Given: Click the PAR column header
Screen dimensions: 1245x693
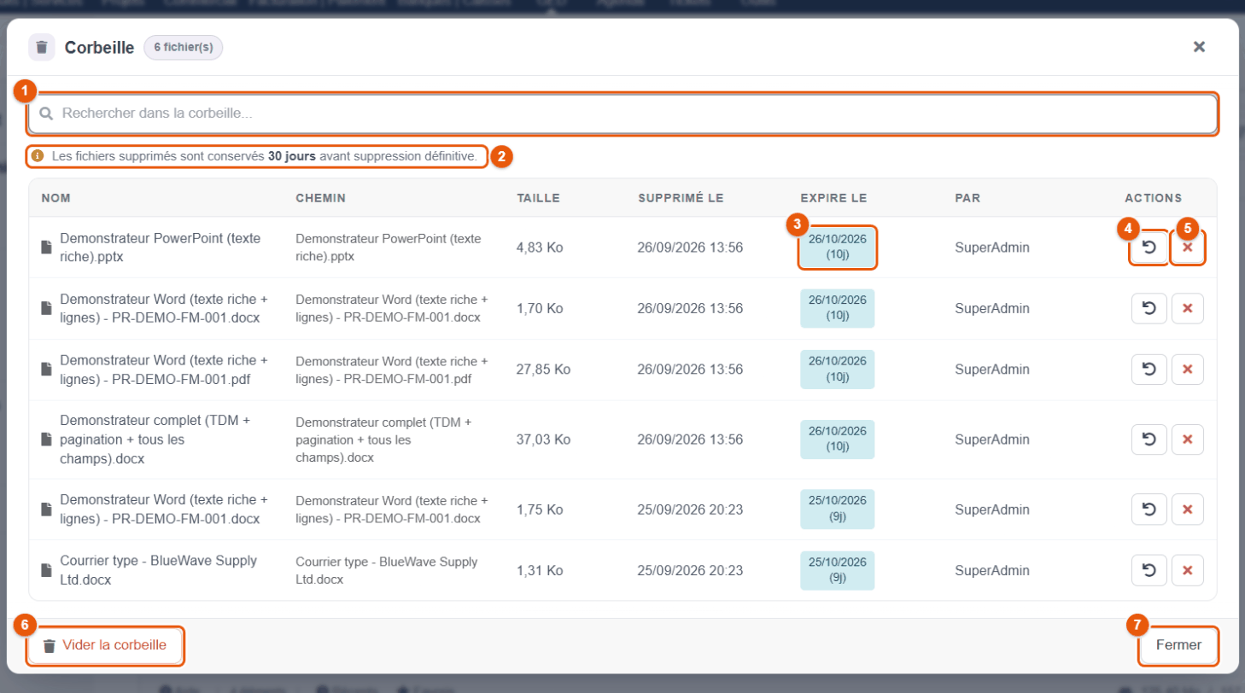Looking at the screenshot, I should [x=967, y=198].
